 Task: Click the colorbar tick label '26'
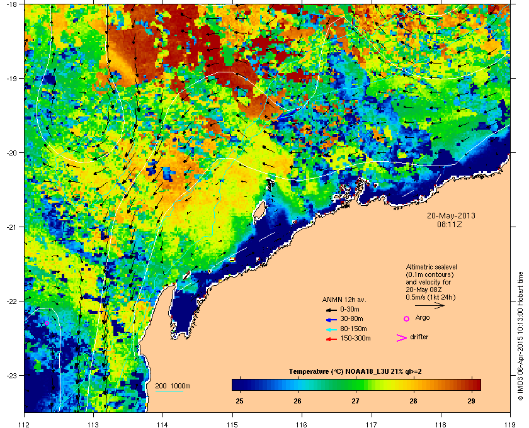297,401
